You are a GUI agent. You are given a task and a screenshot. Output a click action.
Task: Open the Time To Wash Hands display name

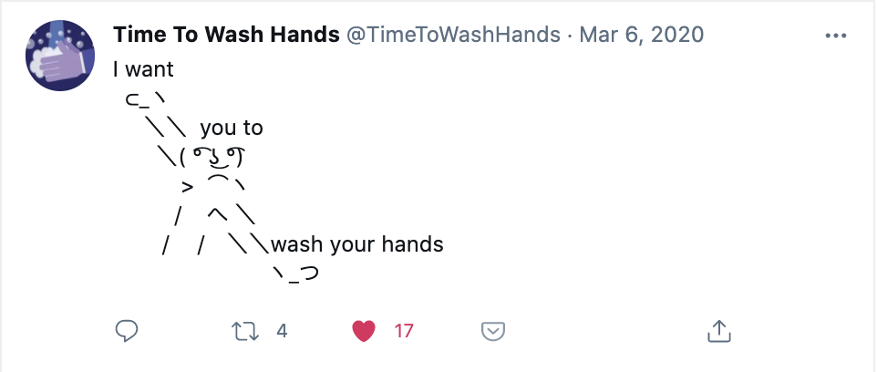point(226,35)
